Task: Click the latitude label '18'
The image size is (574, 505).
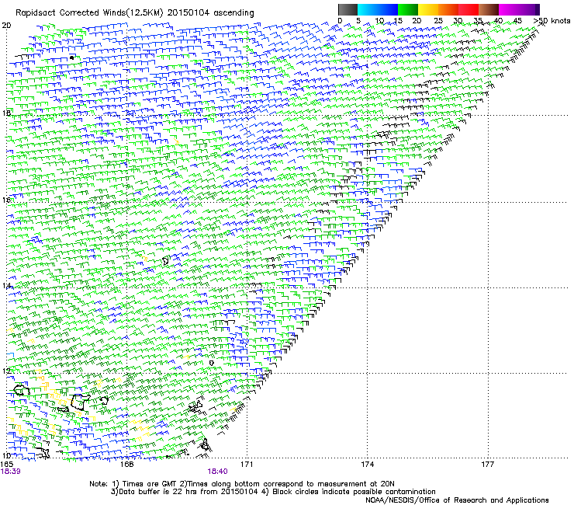Action: click(x=6, y=113)
